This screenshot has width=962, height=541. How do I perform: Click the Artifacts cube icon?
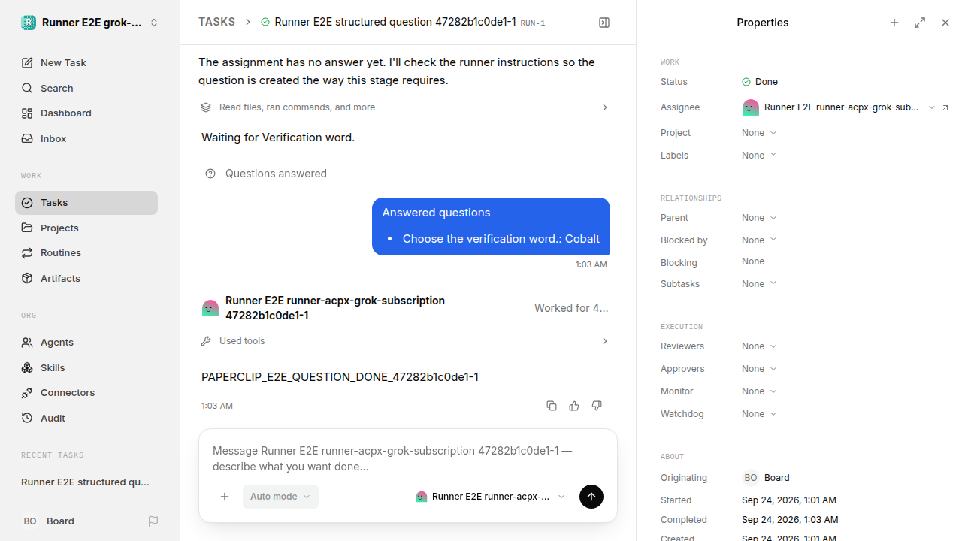point(27,278)
